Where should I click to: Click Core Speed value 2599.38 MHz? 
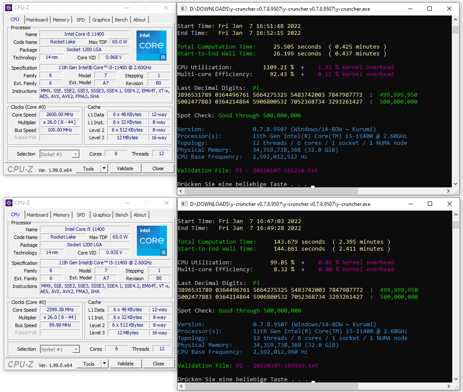[x=60, y=310]
